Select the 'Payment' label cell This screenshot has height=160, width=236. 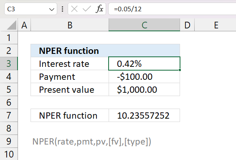point(70,76)
